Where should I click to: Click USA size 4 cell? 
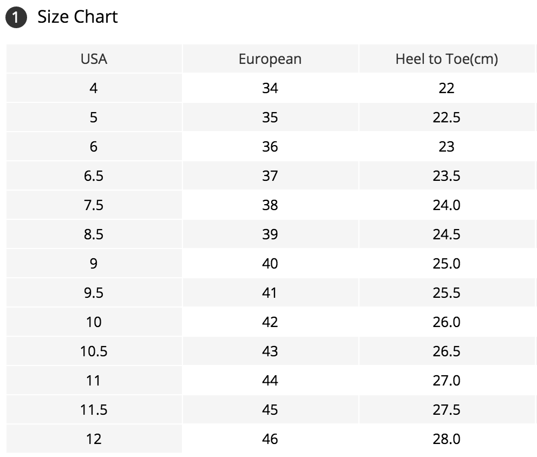(94, 88)
